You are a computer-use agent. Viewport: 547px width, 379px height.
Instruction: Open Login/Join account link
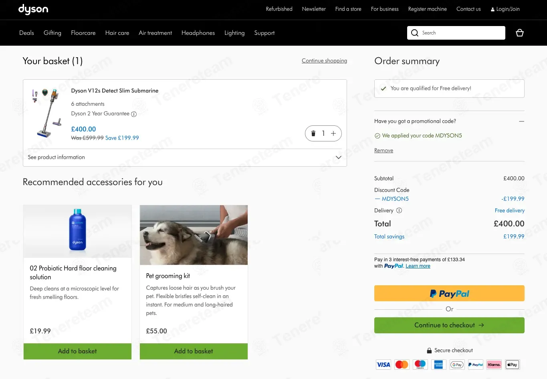click(505, 9)
